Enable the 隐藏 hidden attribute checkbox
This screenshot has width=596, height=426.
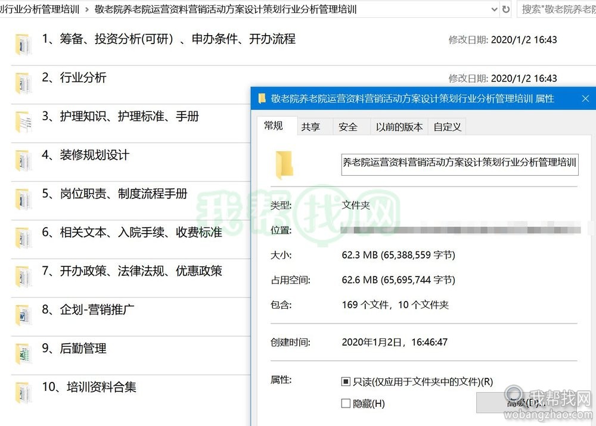click(x=346, y=403)
